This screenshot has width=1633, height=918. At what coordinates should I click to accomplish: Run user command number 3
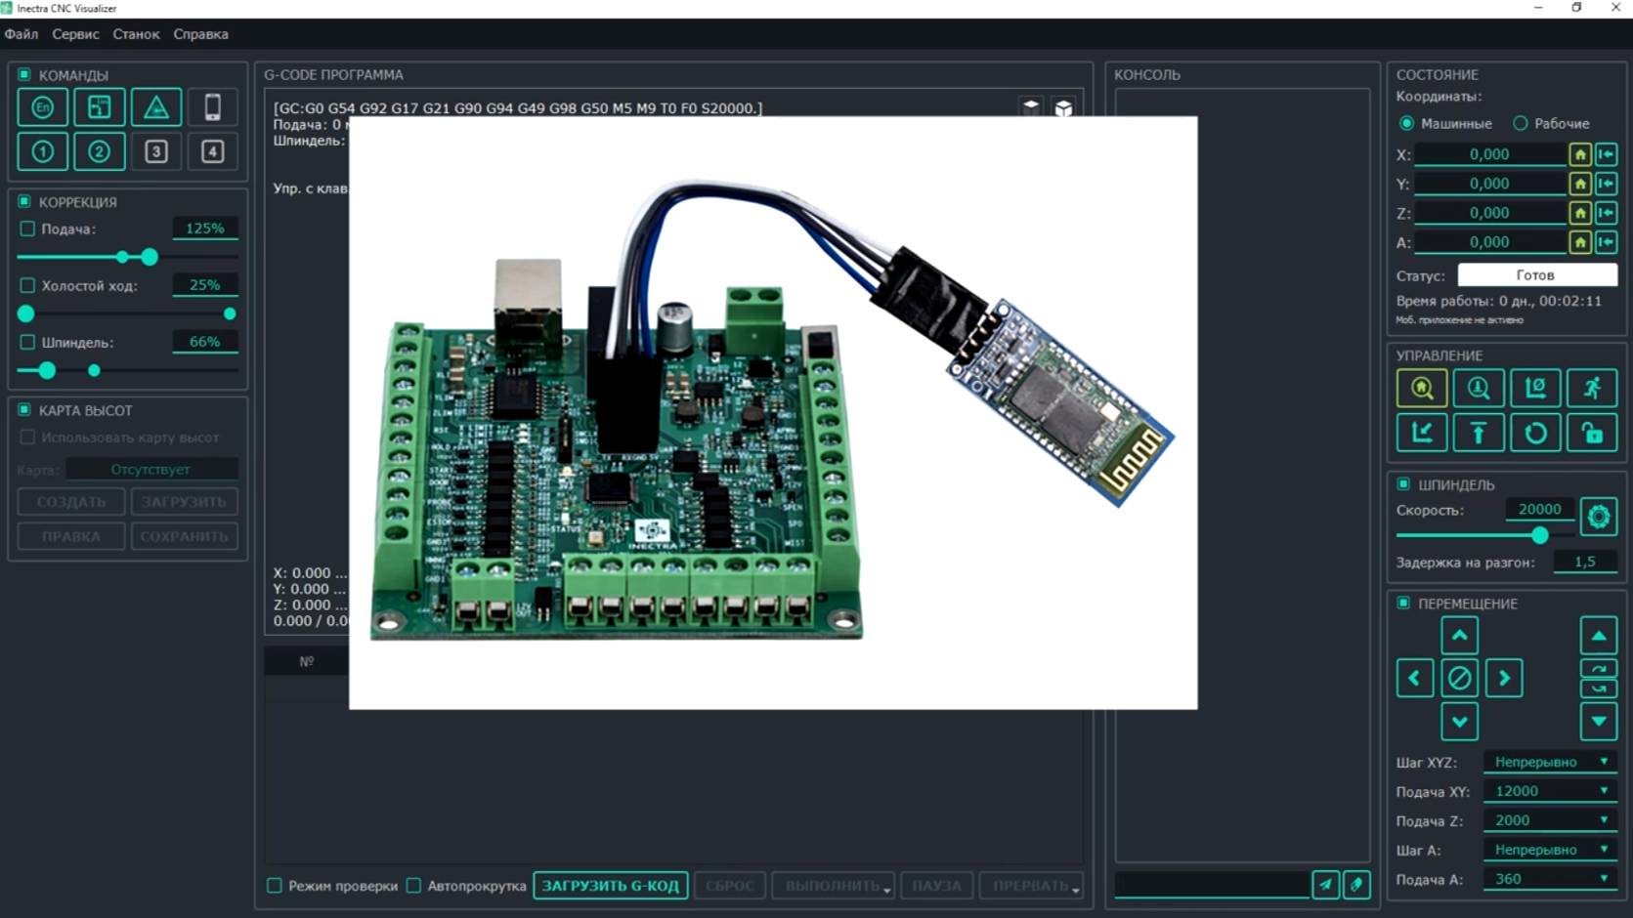point(156,151)
